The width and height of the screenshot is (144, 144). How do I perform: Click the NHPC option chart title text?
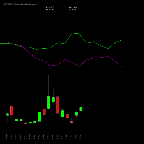point(20,4)
